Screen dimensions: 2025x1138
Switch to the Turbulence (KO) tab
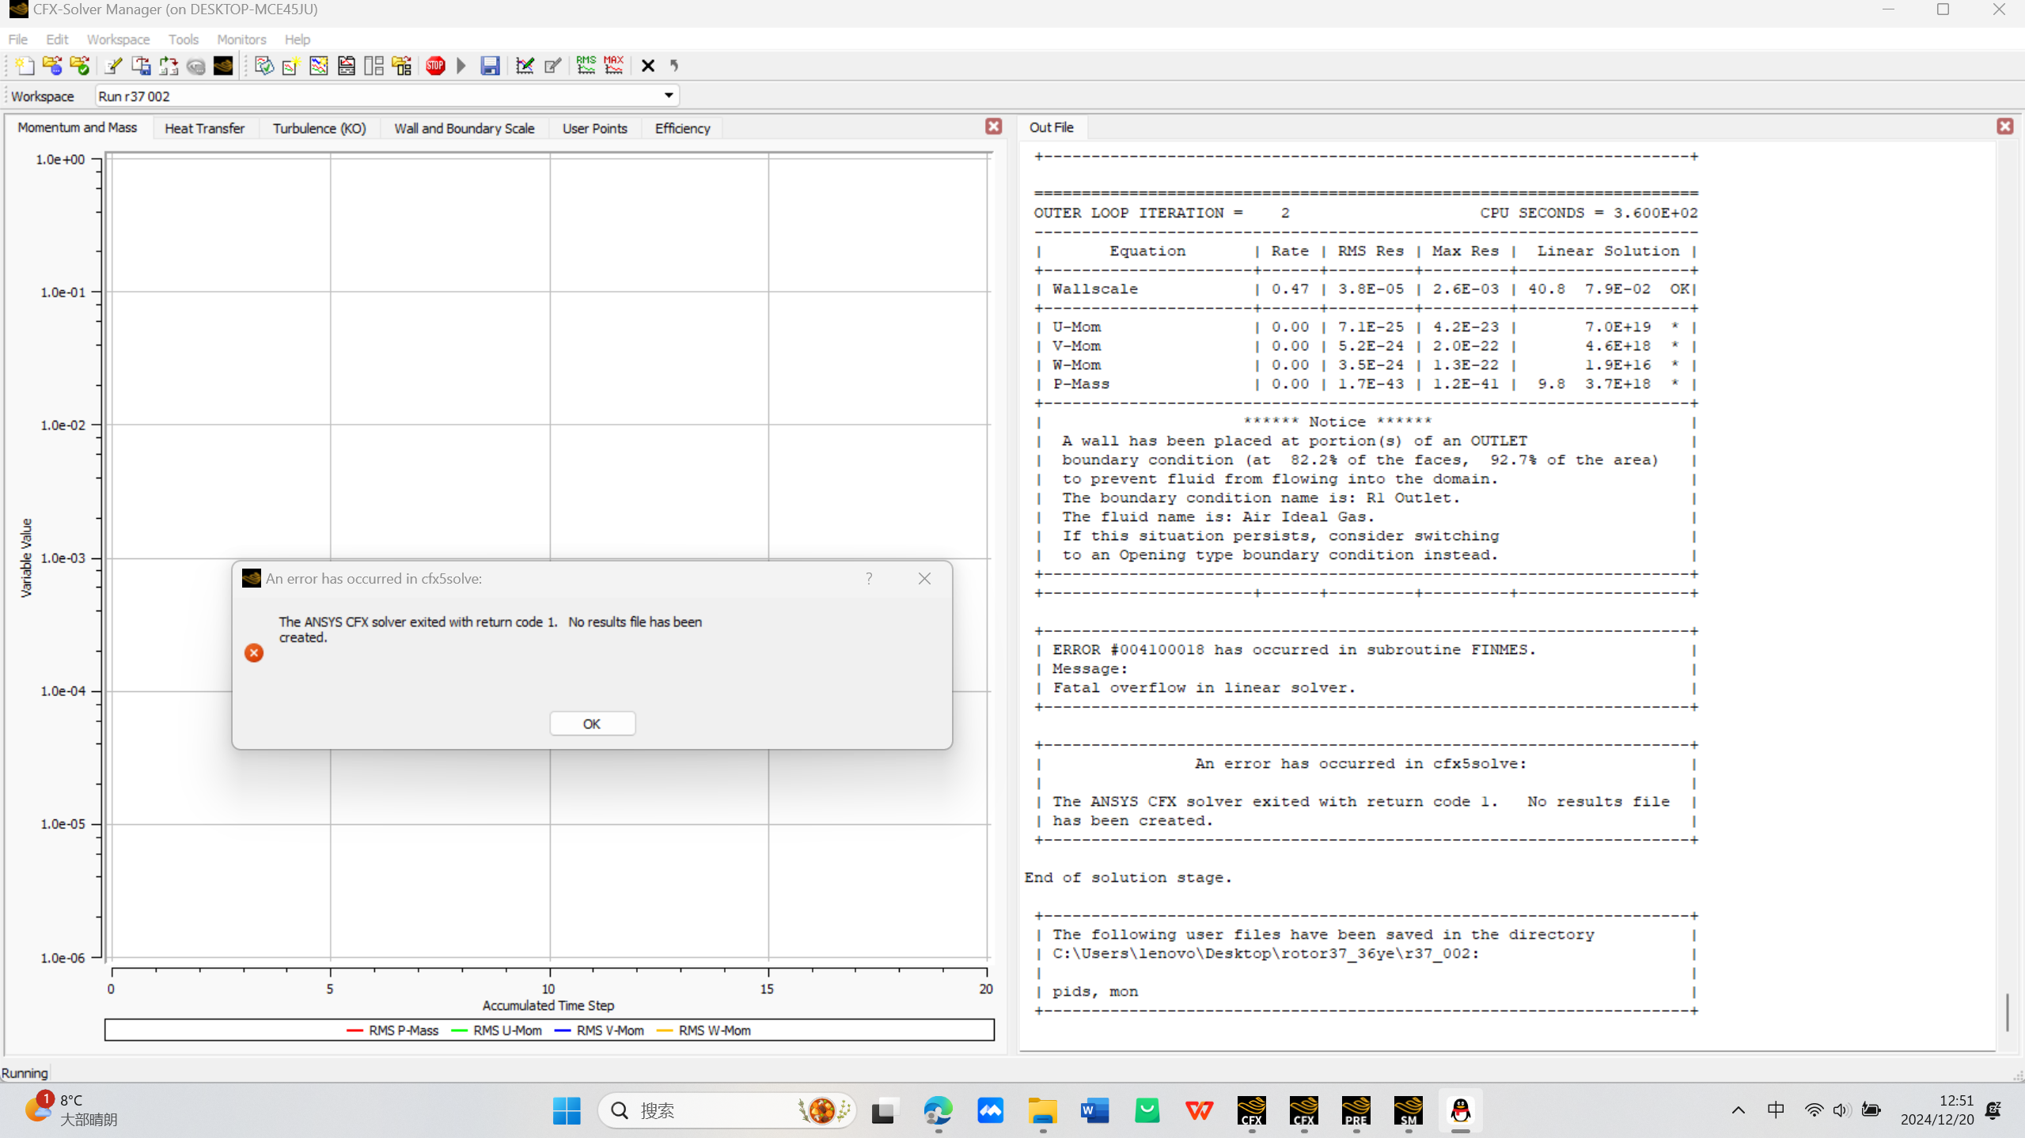[319, 128]
